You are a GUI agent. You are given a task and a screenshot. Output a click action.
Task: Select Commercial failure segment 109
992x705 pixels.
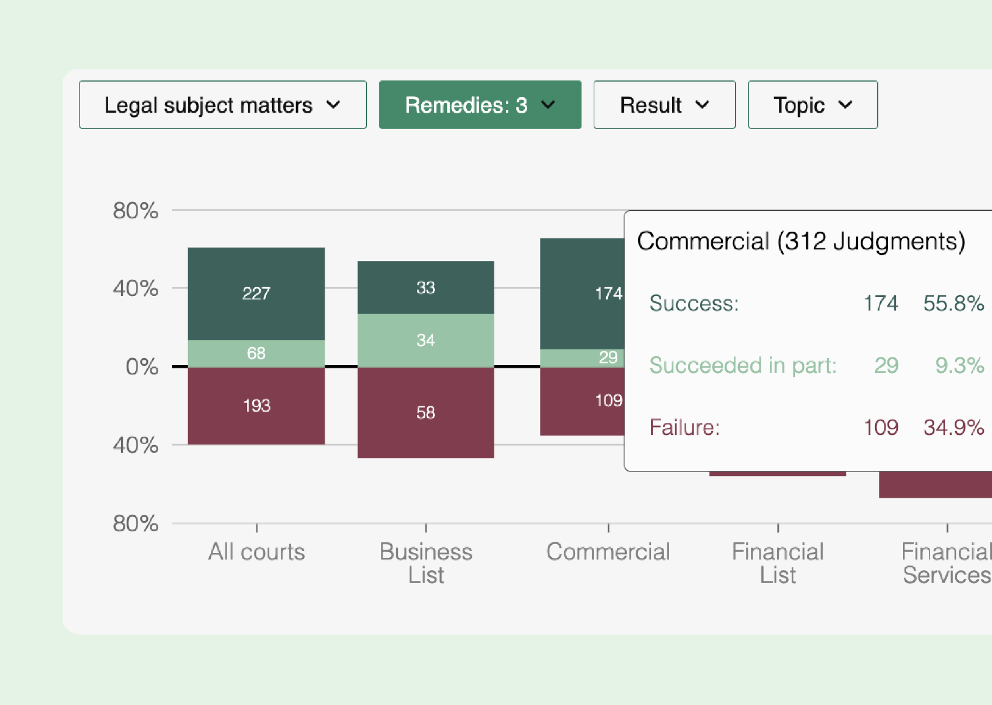tap(582, 401)
